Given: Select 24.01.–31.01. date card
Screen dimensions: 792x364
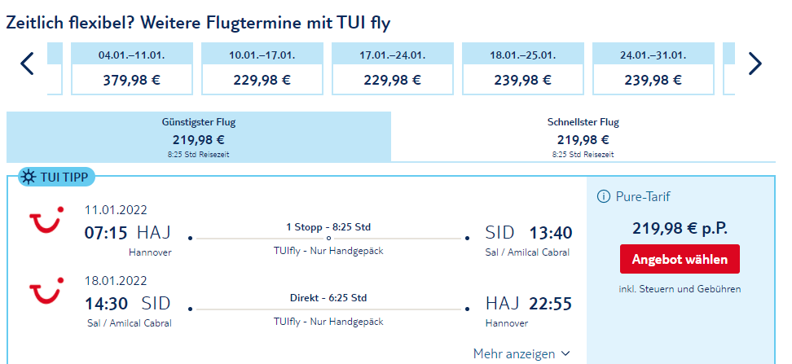Looking at the screenshot, I should click(x=653, y=68).
